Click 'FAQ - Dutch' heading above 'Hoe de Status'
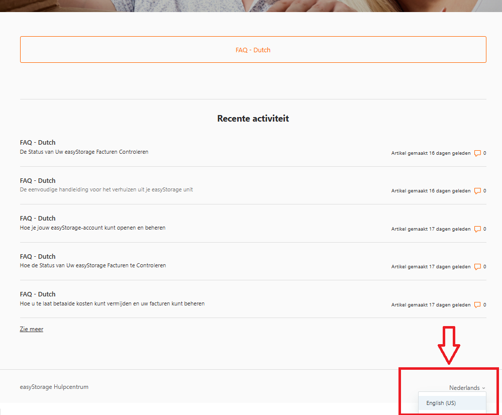 (38, 256)
